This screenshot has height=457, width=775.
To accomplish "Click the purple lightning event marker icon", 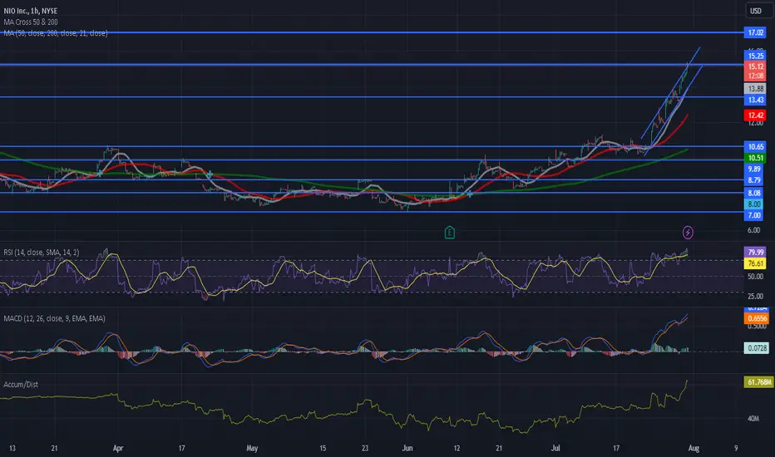I will [x=688, y=232].
